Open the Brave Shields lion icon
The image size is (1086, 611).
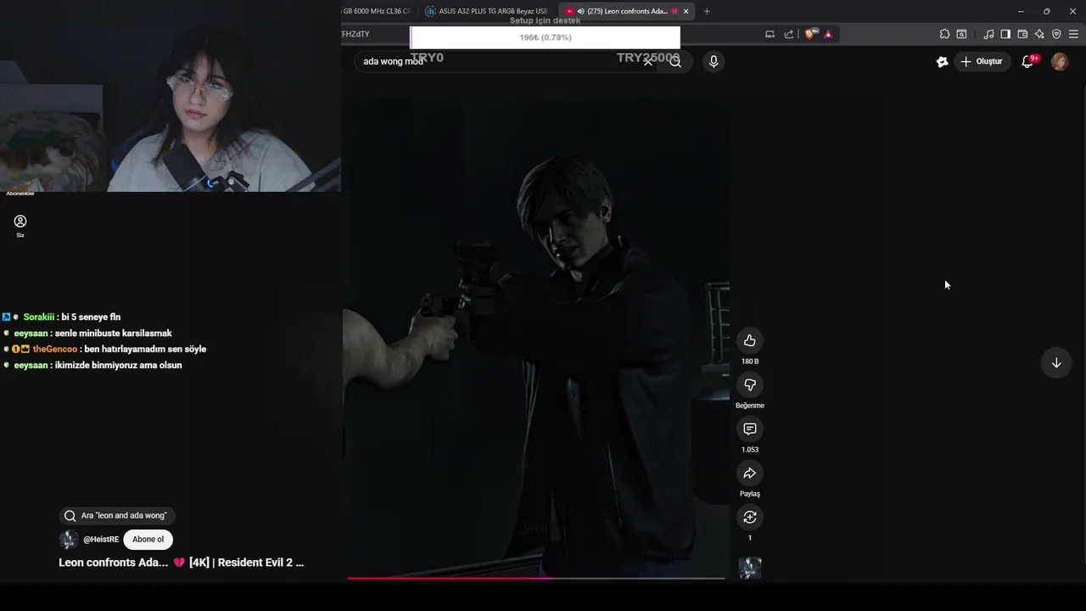click(x=809, y=34)
